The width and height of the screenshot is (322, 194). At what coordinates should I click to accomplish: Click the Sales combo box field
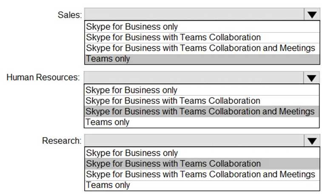pyautogui.click(x=194, y=14)
